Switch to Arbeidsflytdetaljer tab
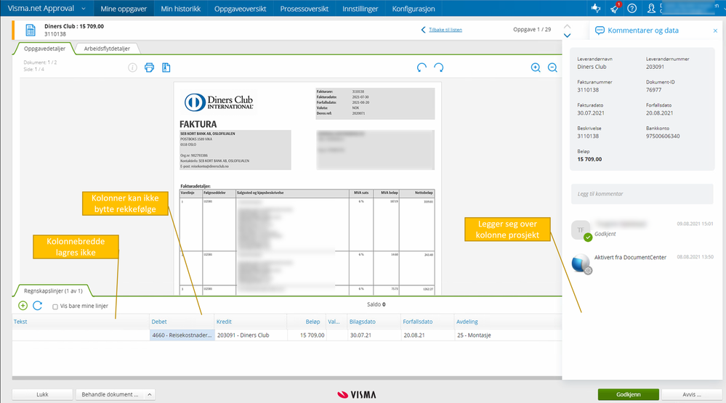The image size is (726, 403). pos(107,49)
